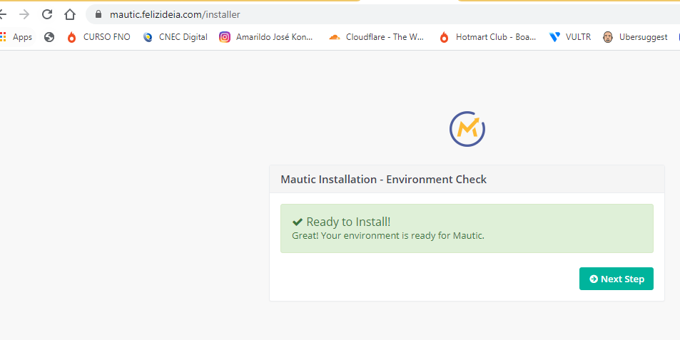Click the CNEC Digital favicon
The image size is (680, 340).
coord(148,37)
